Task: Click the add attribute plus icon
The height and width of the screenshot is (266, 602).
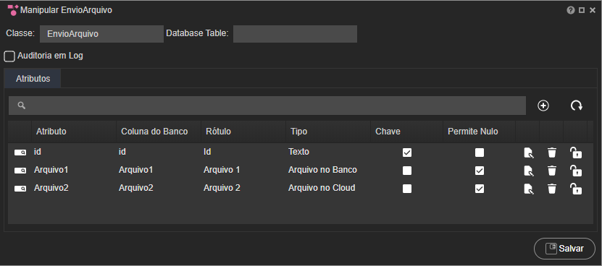Action: click(x=543, y=106)
